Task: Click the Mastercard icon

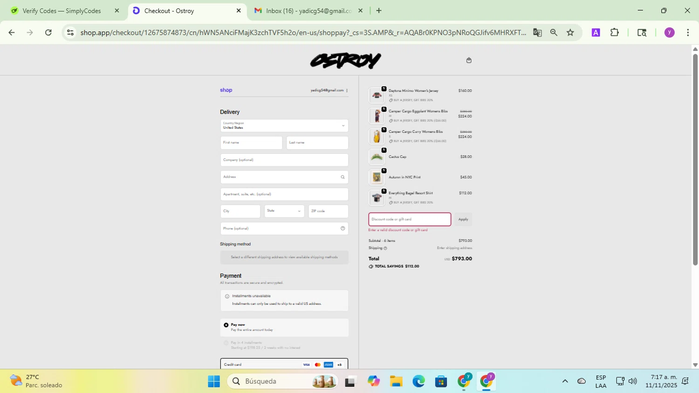Action: [317, 365]
